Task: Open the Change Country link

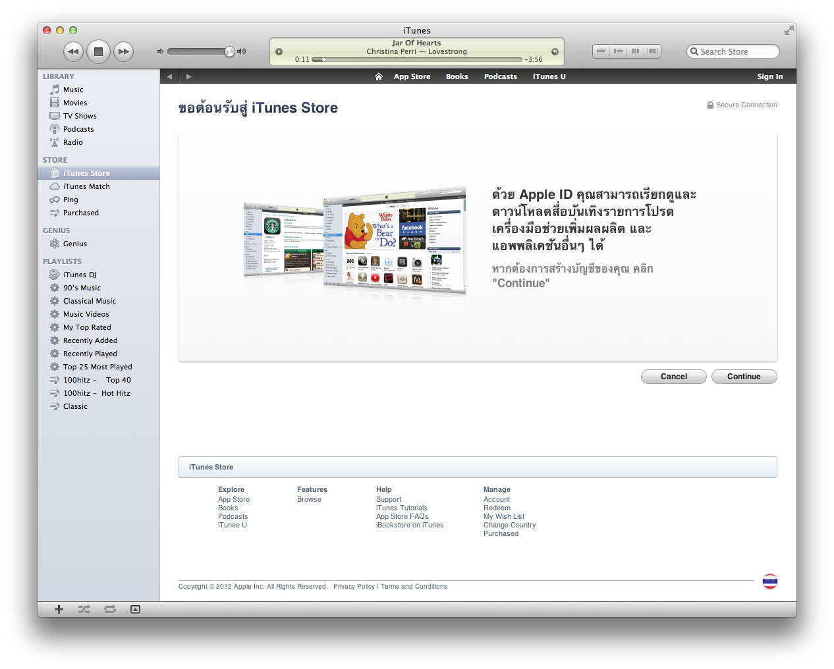Action: [x=509, y=525]
